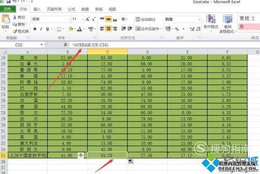Screen dimensions: 260x174
Task: Click the red Font Color icon
Action: point(80,29)
